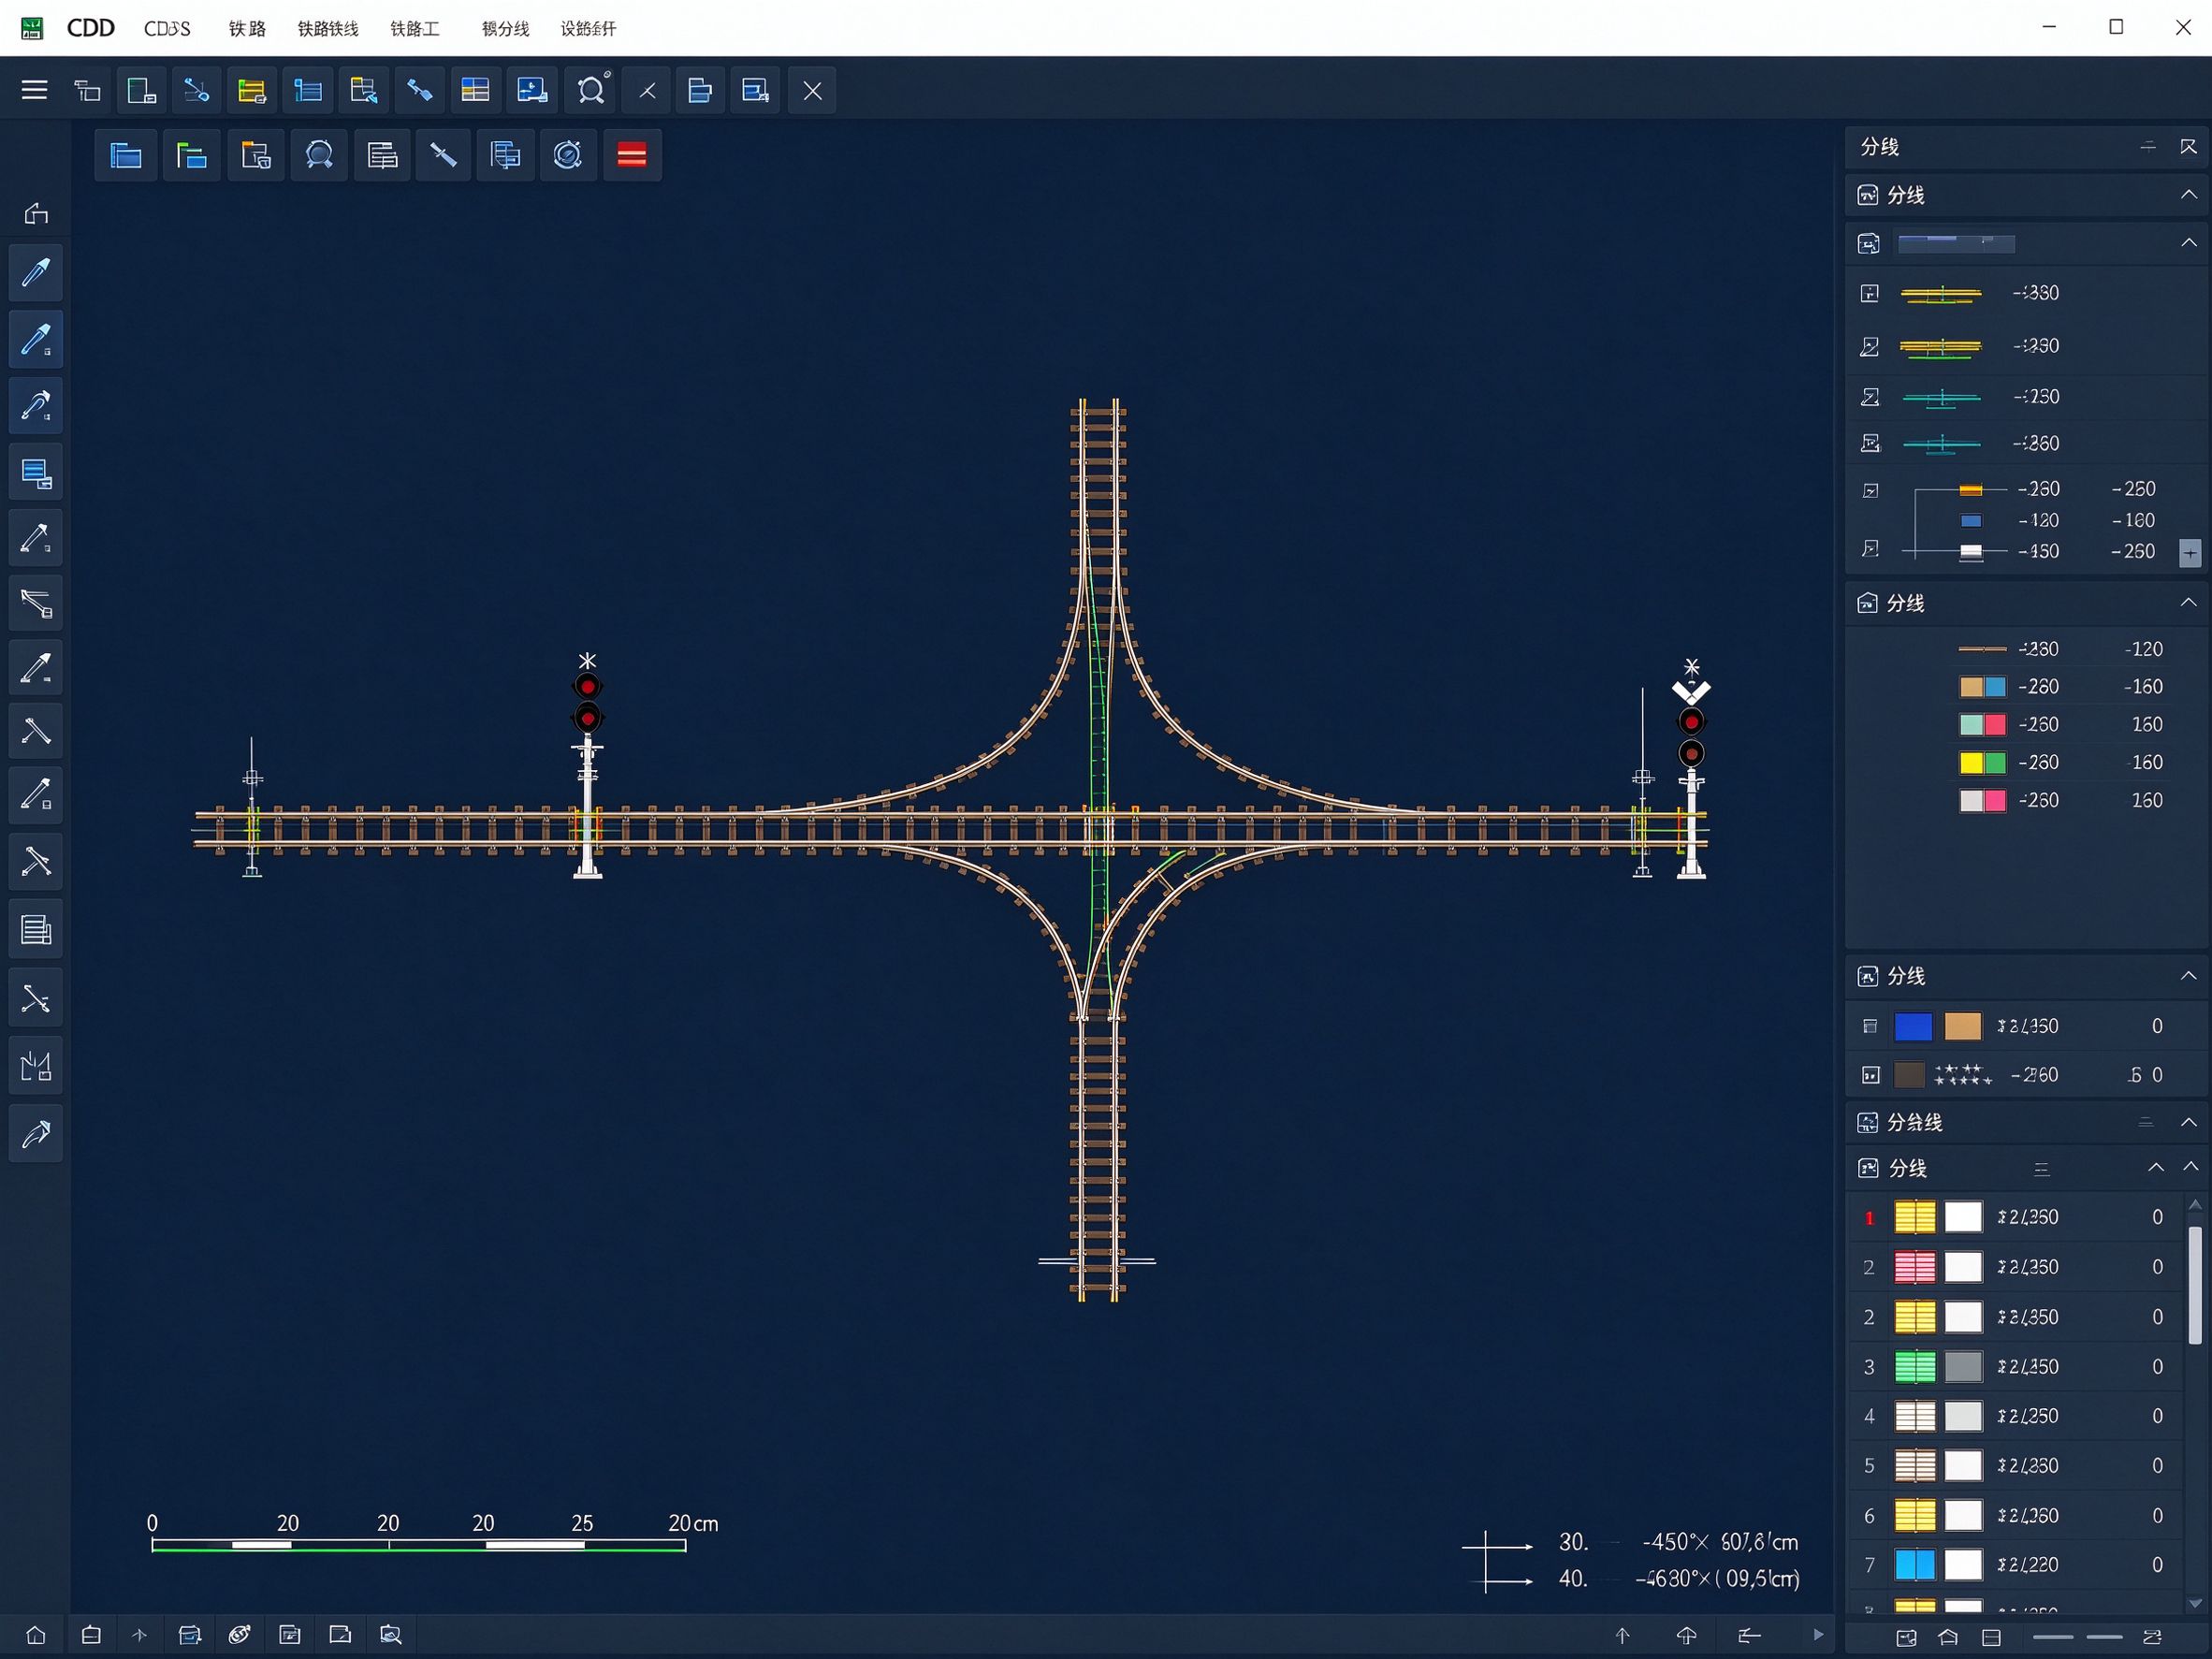This screenshot has width=2212, height=1659.
Task: Click the circular target icon in second toolbar
Action: tap(568, 156)
